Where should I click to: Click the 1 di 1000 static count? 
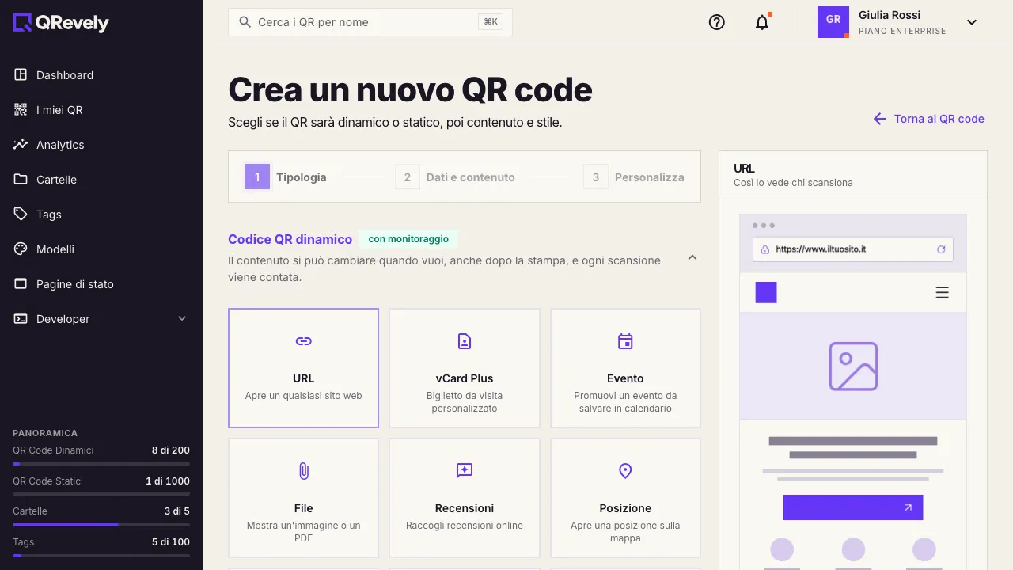(x=168, y=481)
